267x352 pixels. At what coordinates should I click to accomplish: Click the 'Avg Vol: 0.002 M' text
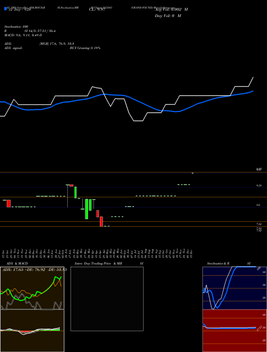tap(171, 10)
